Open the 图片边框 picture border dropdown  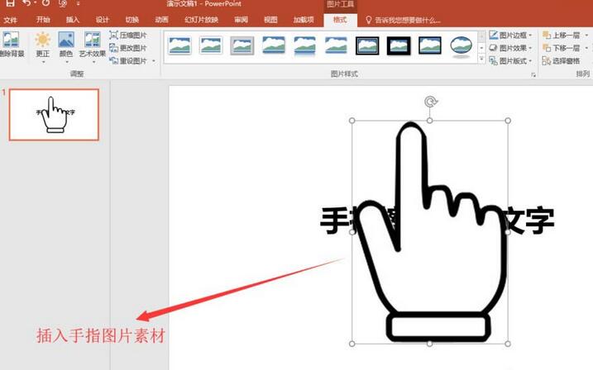pyautogui.click(x=511, y=36)
